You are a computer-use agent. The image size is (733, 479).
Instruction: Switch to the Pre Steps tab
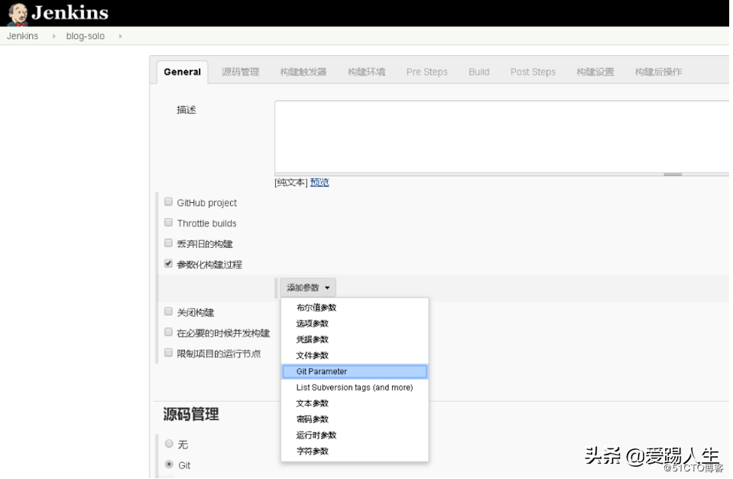coord(427,72)
